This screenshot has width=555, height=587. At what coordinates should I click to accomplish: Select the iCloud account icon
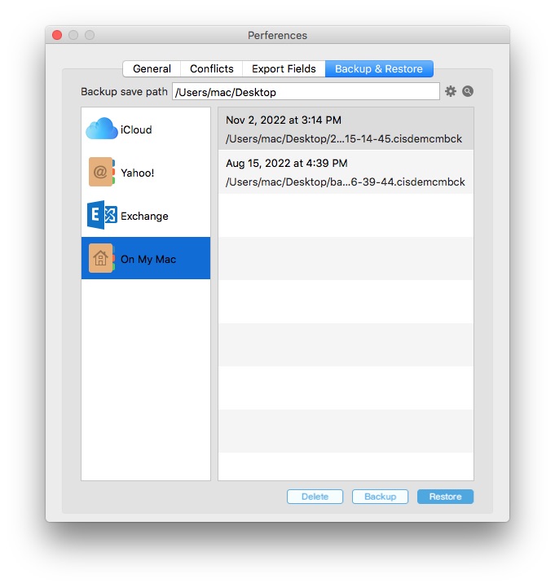[102, 129]
